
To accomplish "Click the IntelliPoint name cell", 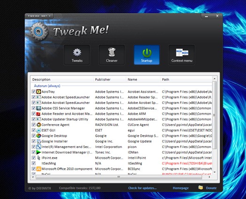I will (137, 158).
